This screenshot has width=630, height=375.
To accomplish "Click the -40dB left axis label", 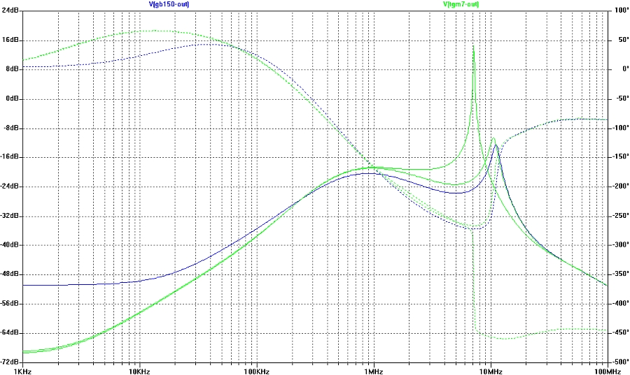I will 9,245.
